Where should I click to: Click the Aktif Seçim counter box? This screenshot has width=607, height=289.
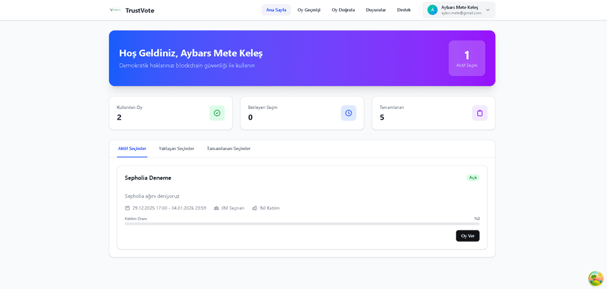[x=467, y=59]
